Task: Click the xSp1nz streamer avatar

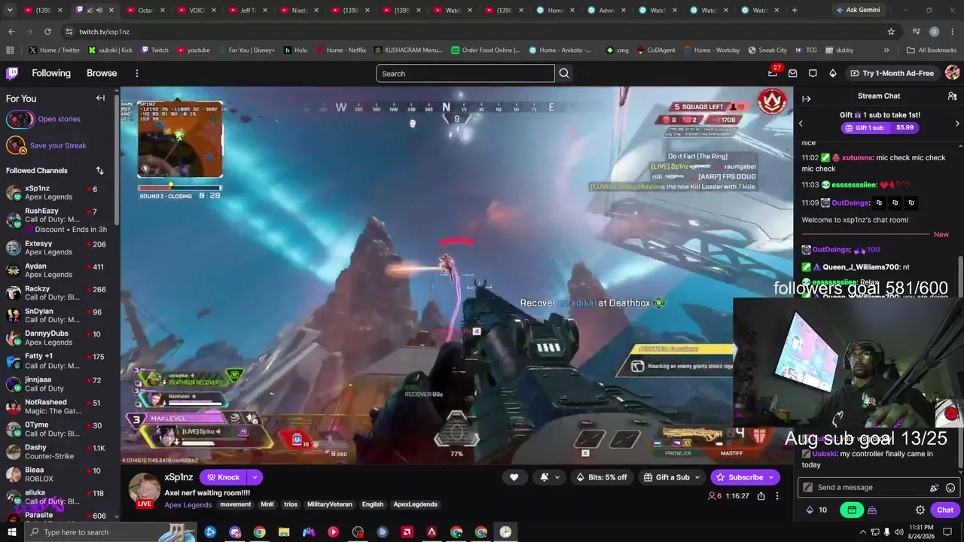Action: pos(144,489)
